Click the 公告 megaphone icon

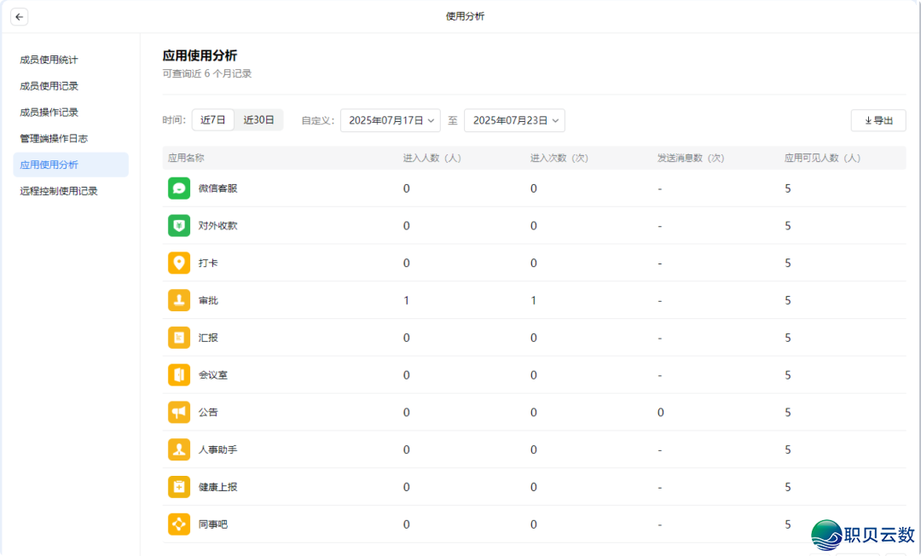(x=179, y=413)
